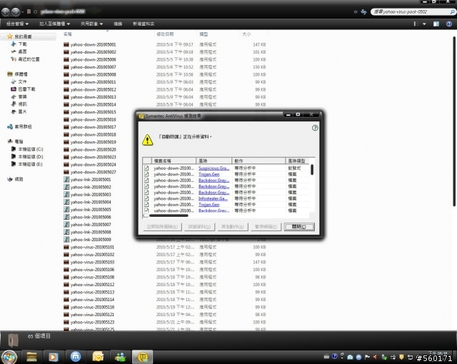Select file name yahoo-down-201005013
457x364 pixels.
pos(93,97)
